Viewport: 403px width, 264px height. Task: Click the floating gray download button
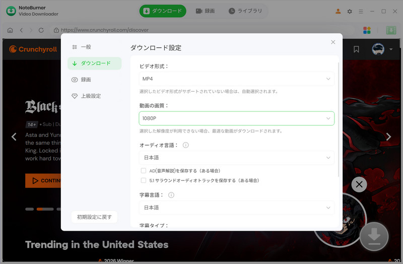[x=374, y=236]
